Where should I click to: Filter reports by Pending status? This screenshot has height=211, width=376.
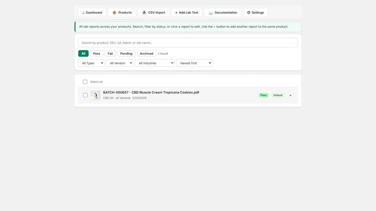coord(126,53)
